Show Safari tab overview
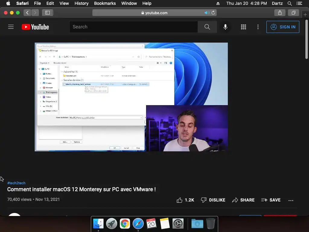 click(x=293, y=13)
